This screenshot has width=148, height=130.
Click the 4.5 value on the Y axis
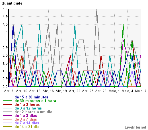click(x=5, y=17)
